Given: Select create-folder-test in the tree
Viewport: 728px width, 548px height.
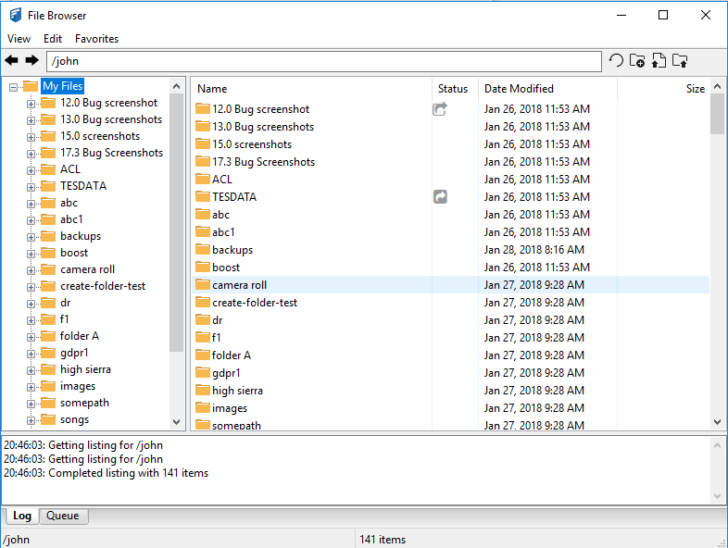Looking at the screenshot, I should (x=103, y=286).
